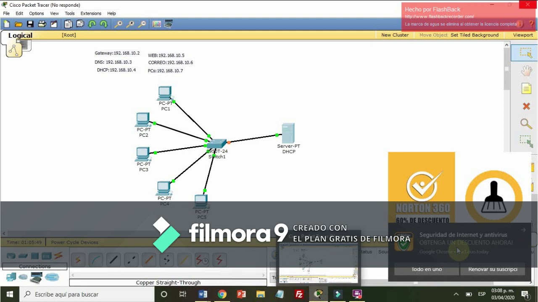Screen dimensions: 538x302
Task: Open the Edit menu
Action: click(19, 13)
